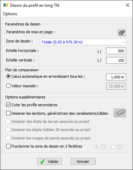Select Calcul automatique en arrondissant radio
The width and height of the screenshot is (133, 170).
[x=8, y=76]
